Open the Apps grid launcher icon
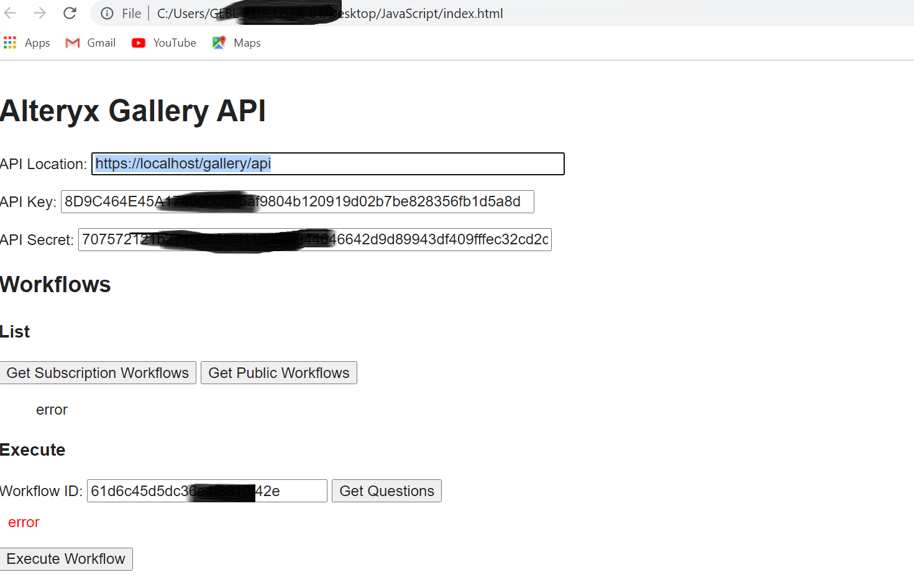Image resolution: width=914 pixels, height=580 pixels. click(10, 42)
